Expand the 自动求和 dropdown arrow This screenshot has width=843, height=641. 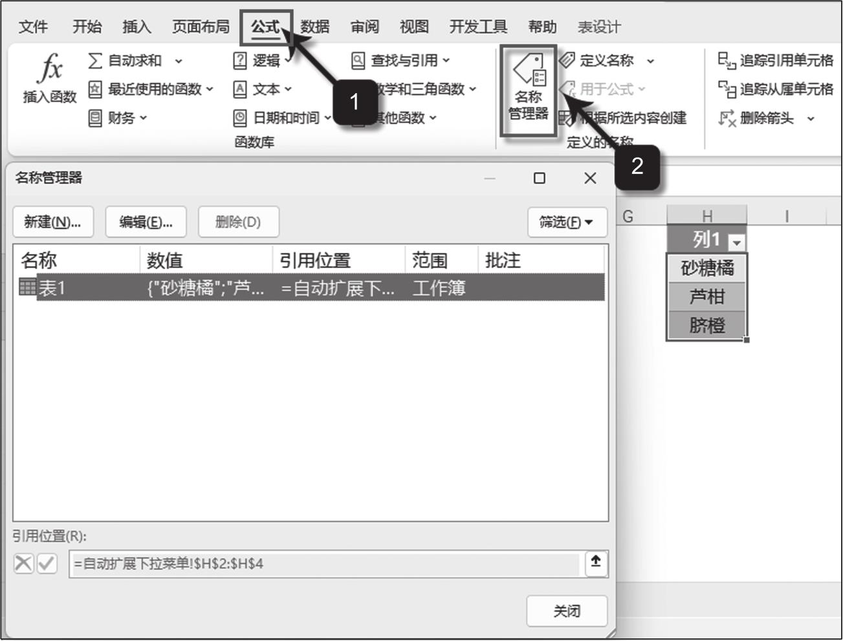[179, 61]
